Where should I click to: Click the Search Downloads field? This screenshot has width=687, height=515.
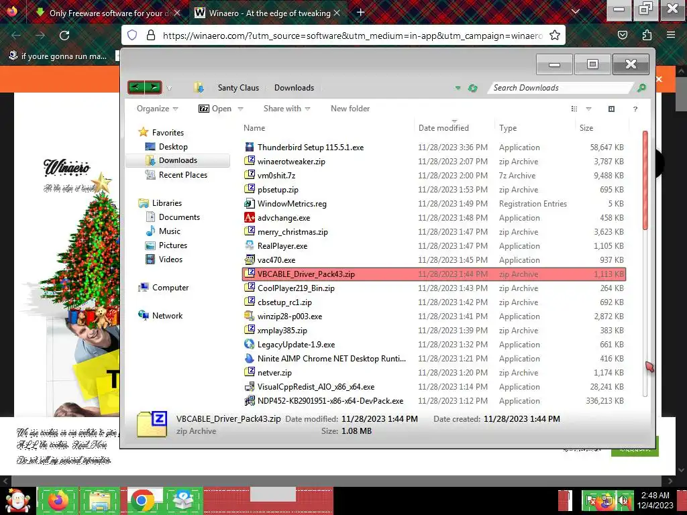tap(561, 88)
